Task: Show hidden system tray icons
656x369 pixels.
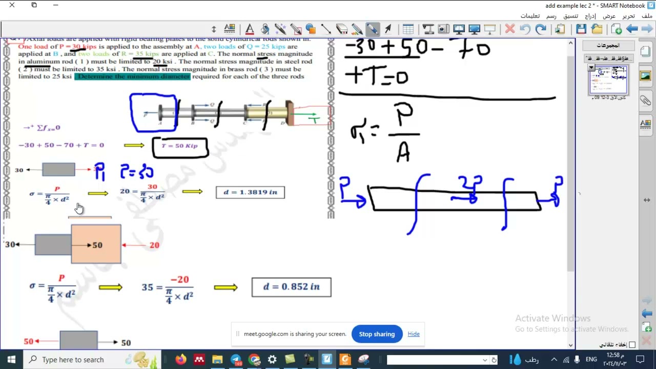Action: coord(554,359)
